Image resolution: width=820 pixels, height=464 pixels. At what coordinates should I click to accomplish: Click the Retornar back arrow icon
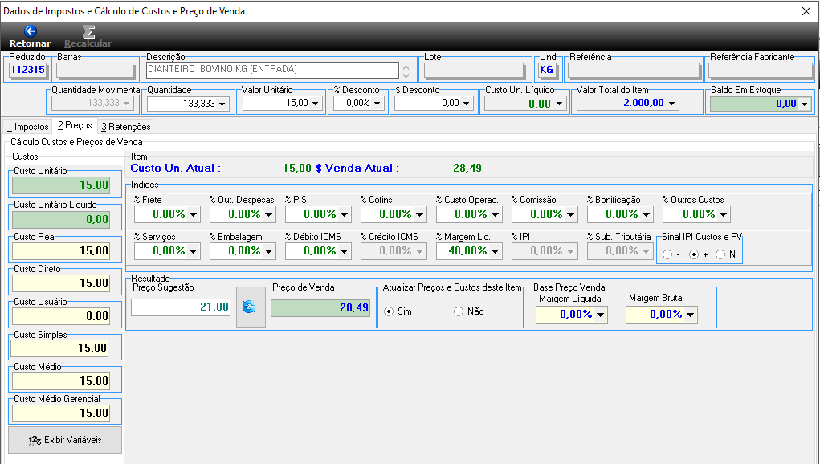pyautogui.click(x=31, y=31)
